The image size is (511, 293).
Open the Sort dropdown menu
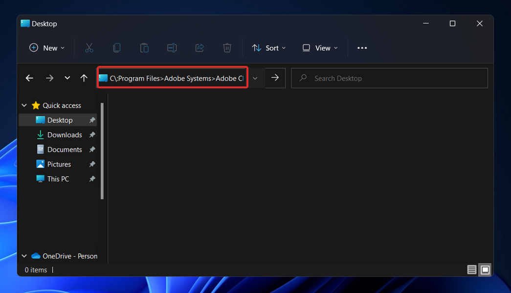tap(269, 48)
